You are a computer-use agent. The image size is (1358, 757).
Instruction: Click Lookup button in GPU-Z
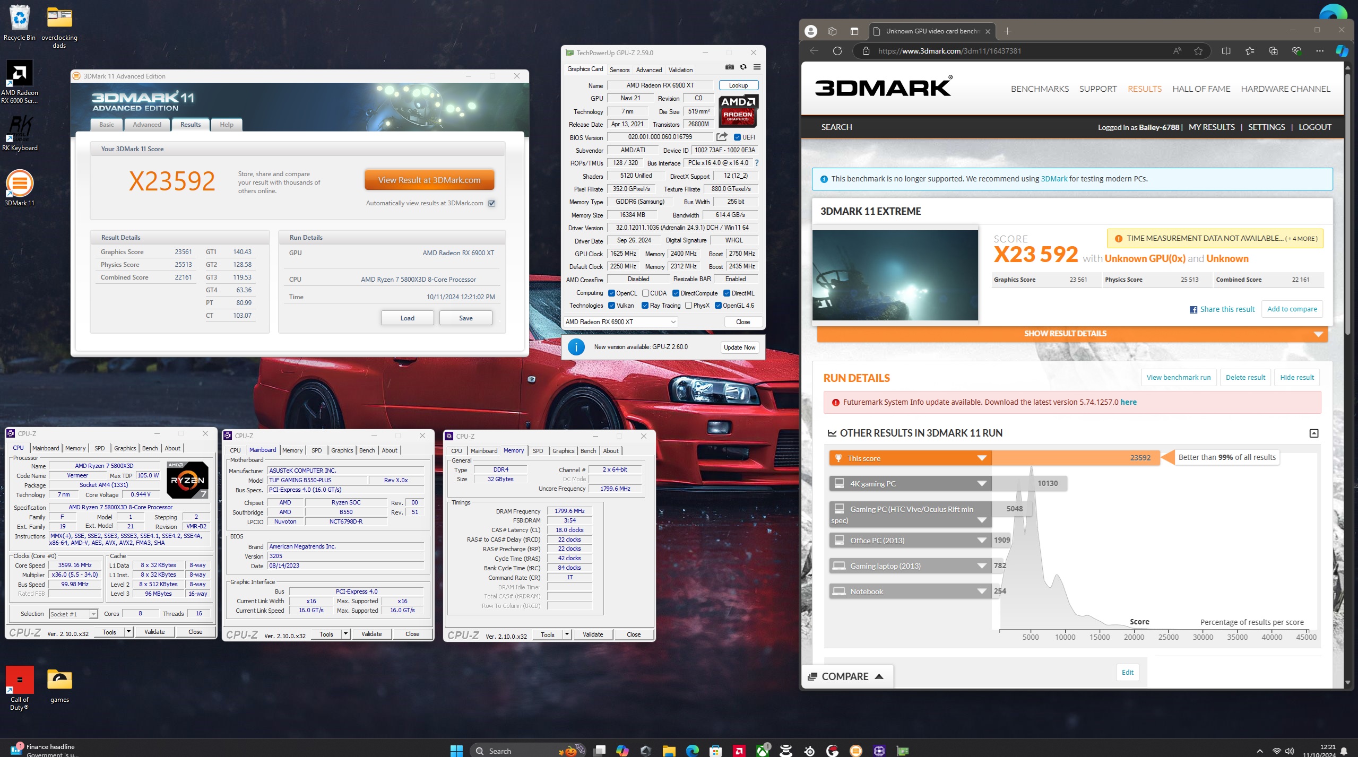pyautogui.click(x=738, y=85)
